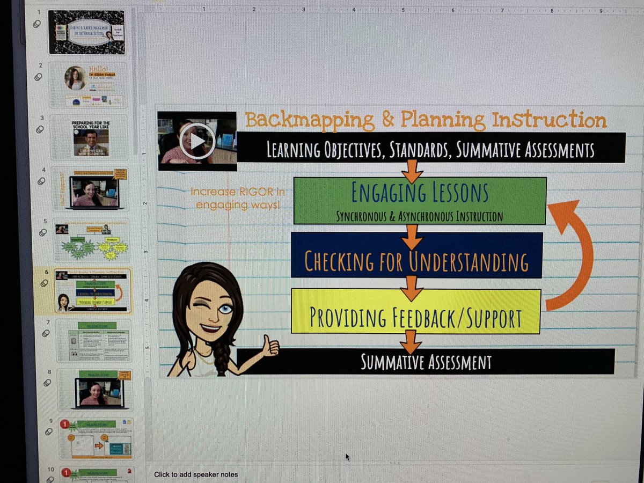The height and width of the screenshot is (483, 644).
Task: Open slide 3 'Preparing for the school year' thumbnail
Action: coord(90,137)
